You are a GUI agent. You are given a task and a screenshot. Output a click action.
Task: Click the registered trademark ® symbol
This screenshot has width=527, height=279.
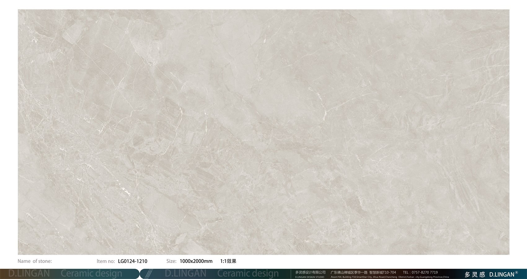tap(516, 273)
